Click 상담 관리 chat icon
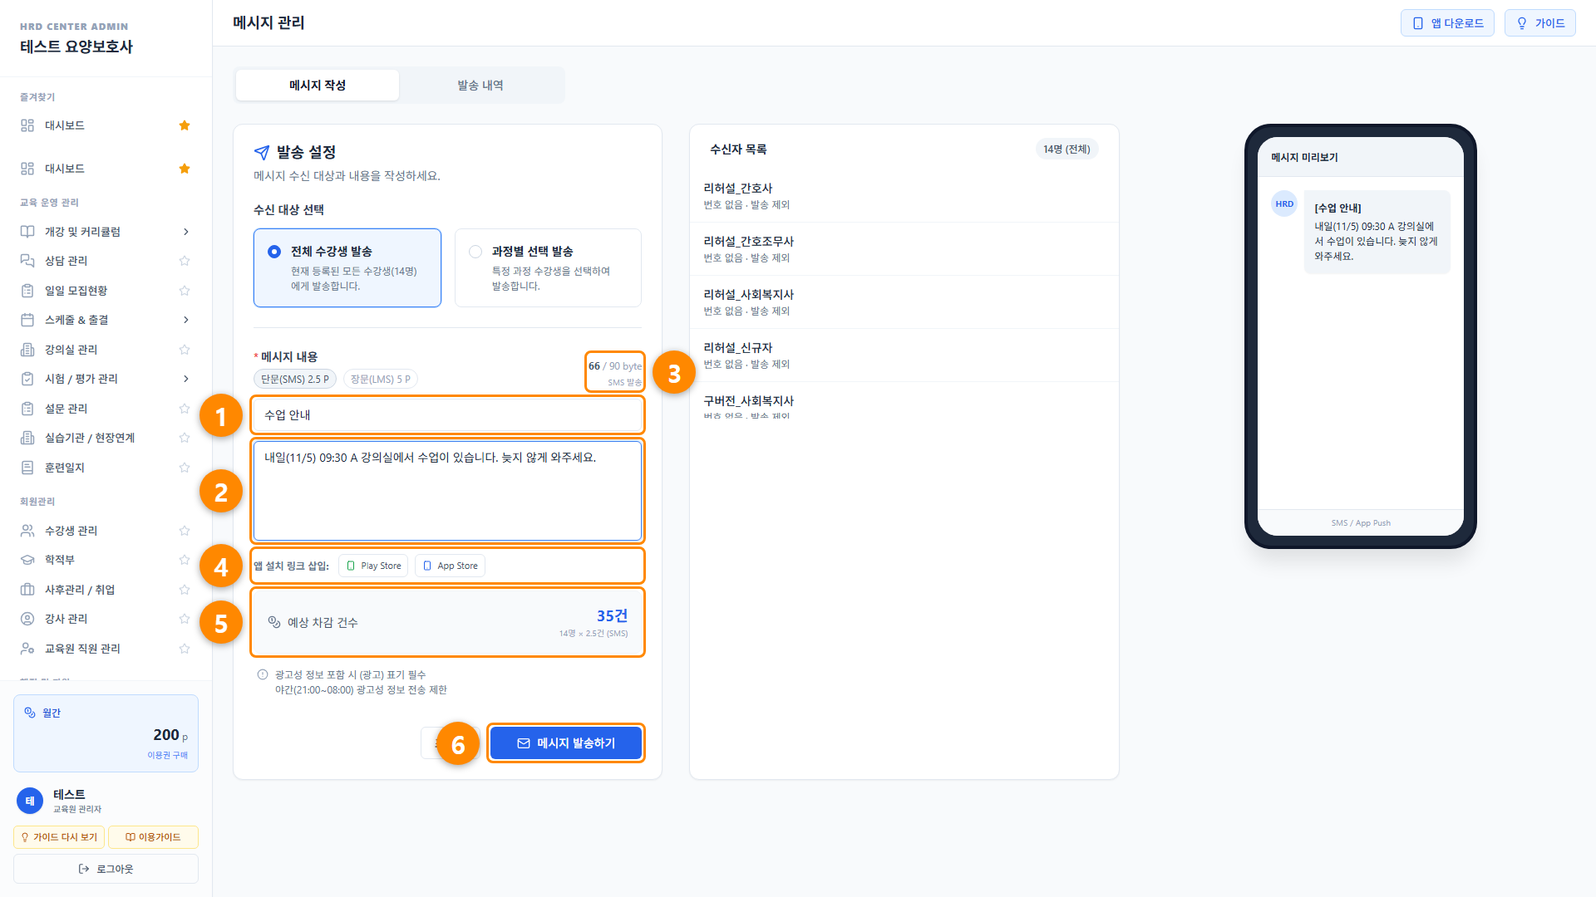 (27, 261)
